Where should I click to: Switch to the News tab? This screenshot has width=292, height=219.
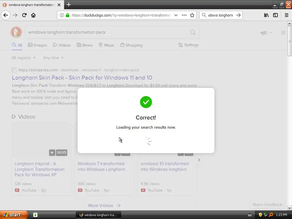[84, 45]
